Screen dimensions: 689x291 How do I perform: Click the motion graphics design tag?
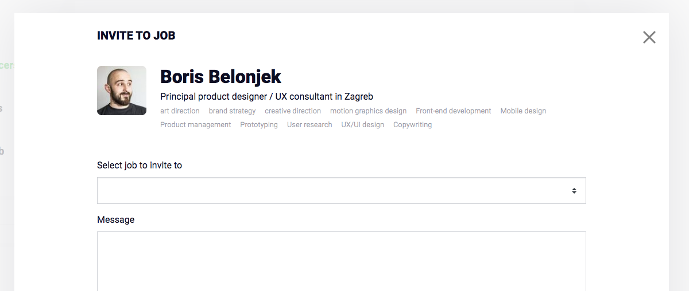[368, 111]
